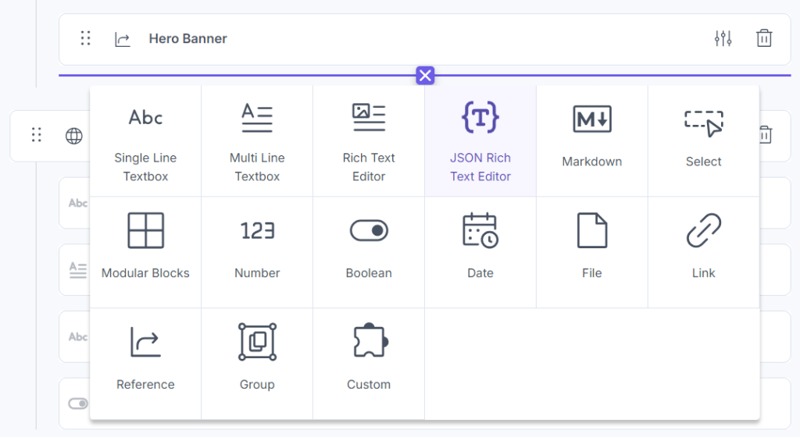
Task: Close the field type picker popup
Action: pyautogui.click(x=425, y=76)
